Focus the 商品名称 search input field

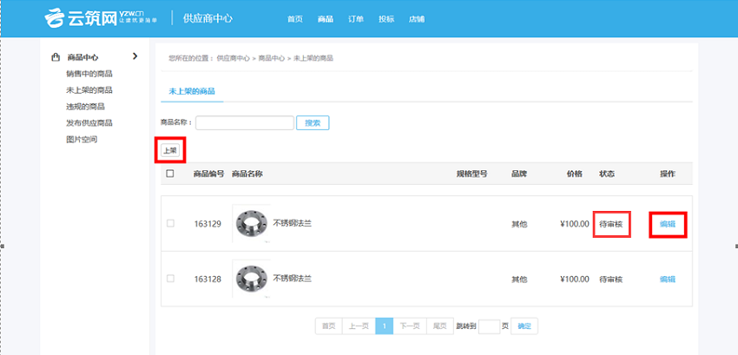point(245,123)
